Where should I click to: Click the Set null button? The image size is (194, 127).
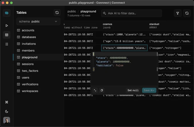click(x=133, y=90)
